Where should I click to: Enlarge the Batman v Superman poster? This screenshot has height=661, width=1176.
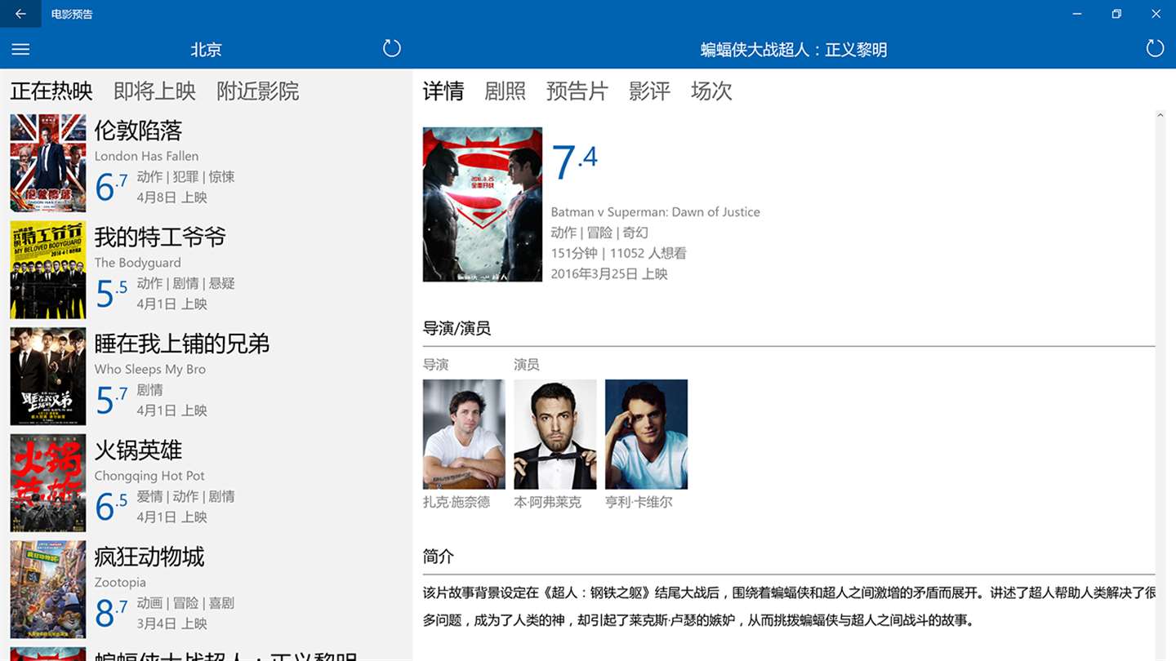[483, 204]
